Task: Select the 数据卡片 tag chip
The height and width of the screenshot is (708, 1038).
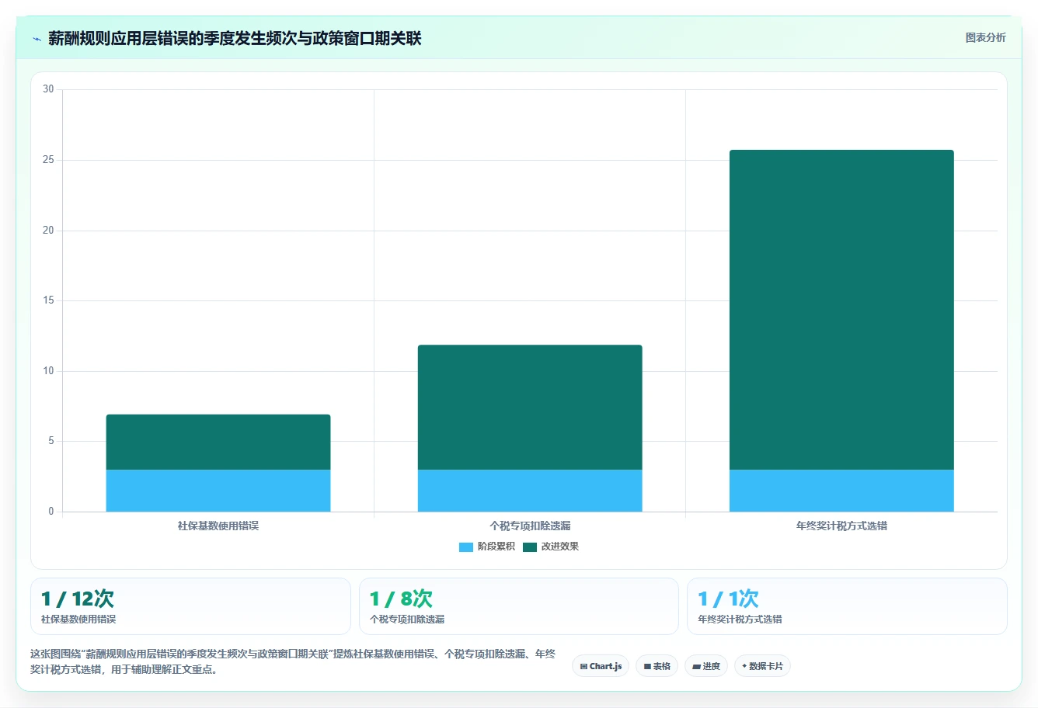Action: tap(762, 666)
